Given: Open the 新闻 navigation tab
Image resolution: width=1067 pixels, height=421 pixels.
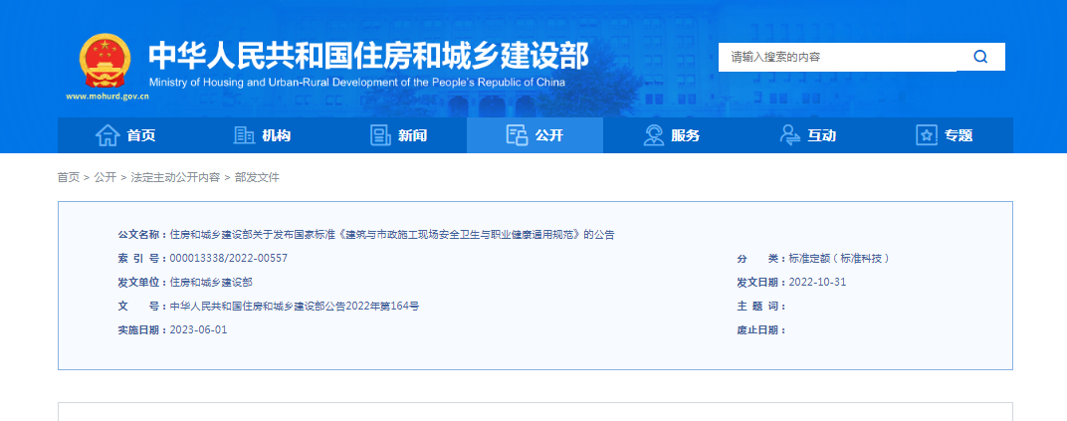Looking at the screenshot, I should point(399,135).
